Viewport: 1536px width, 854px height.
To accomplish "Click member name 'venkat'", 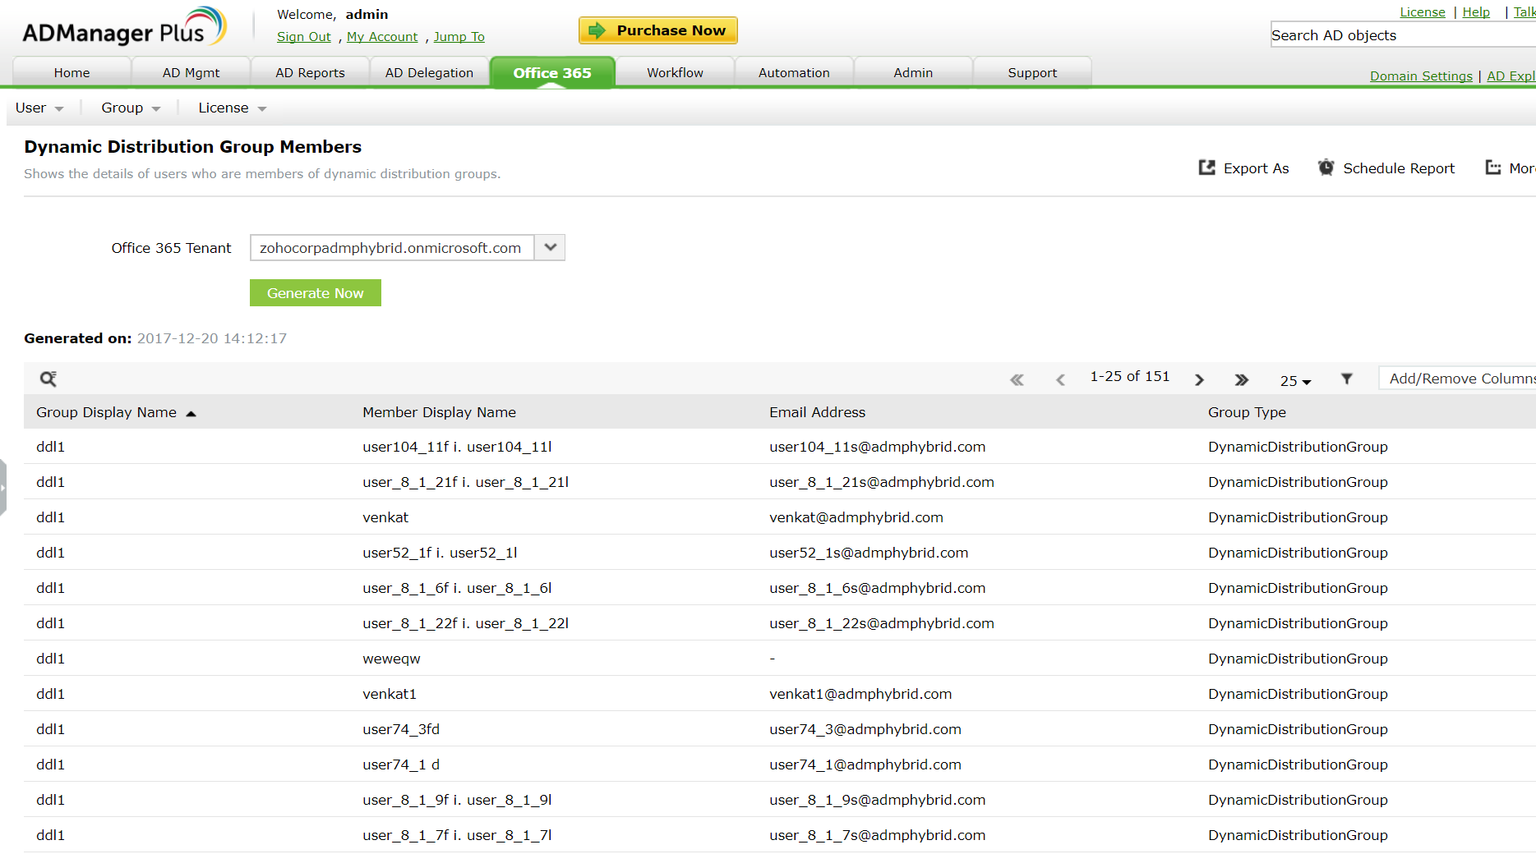I will pos(385,517).
